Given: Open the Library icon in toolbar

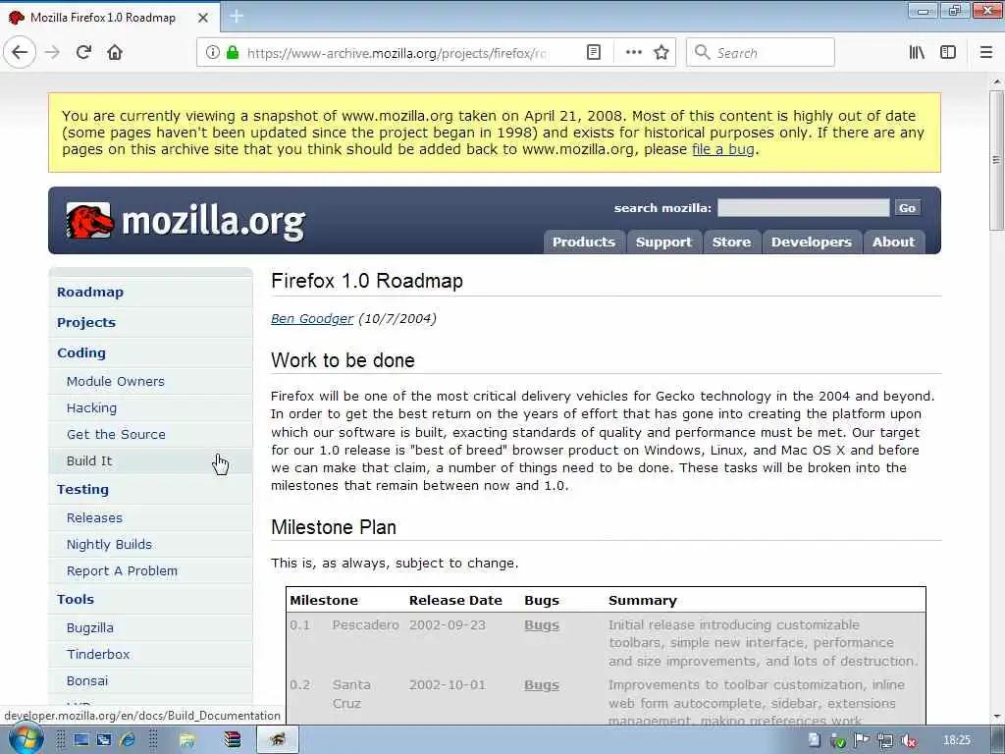Looking at the screenshot, I should click(x=918, y=53).
